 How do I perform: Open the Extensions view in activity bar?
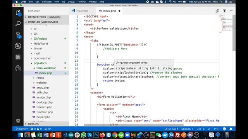[x=18, y=57]
